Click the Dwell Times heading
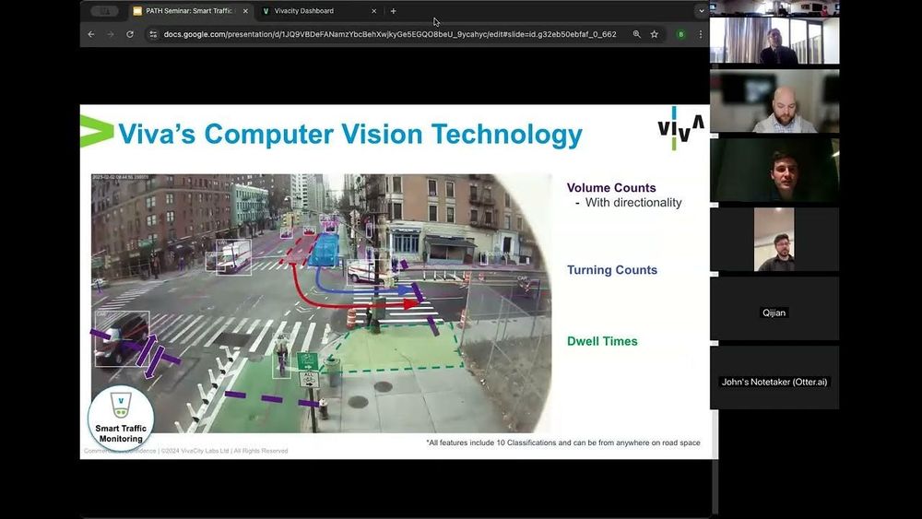The image size is (922, 519). coord(602,341)
